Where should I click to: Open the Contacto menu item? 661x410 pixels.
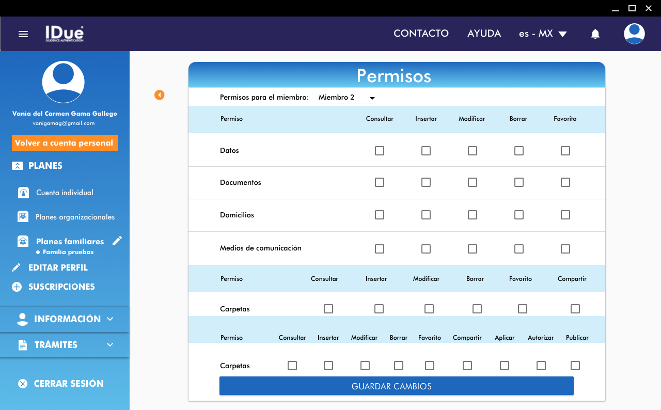[x=421, y=34]
